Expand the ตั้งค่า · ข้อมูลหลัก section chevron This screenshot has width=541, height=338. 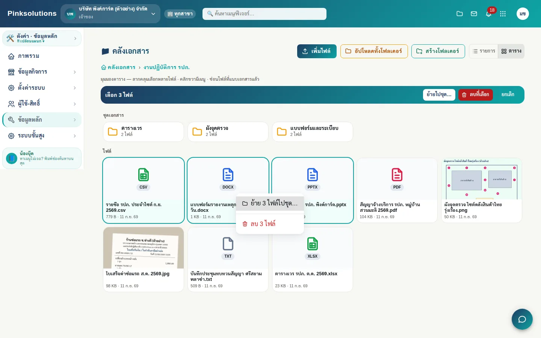(75, 38)
